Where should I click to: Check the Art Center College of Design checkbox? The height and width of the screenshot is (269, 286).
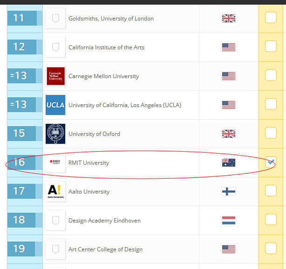point(271,249)
